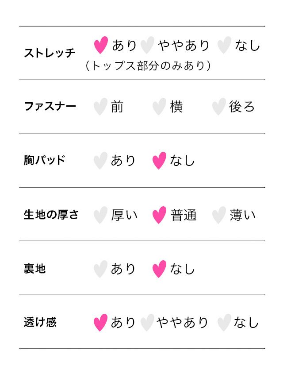This screenshot has height=378, width=283.
Task: Click the gray heart beside ストレッチ ややあり
Action: [147, 45]
